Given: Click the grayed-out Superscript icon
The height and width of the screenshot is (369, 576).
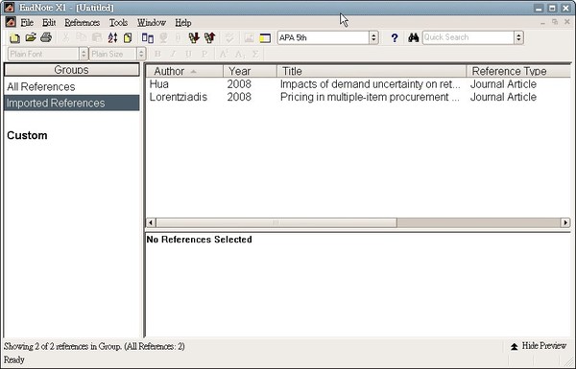Looking at the screenshot, I should tap(224, 54).
